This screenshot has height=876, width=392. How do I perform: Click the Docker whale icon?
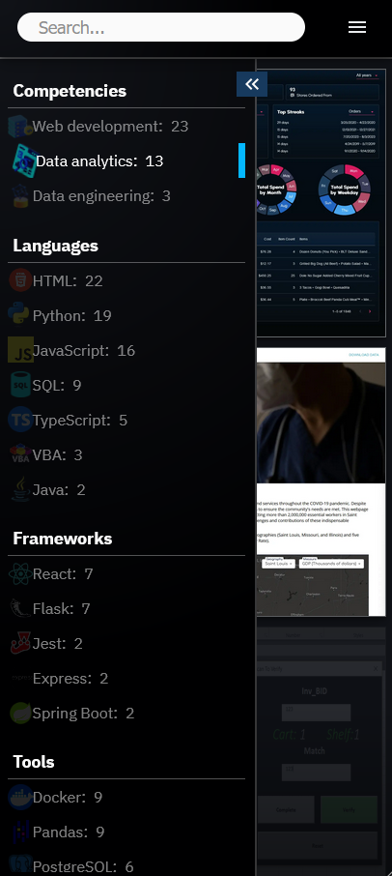[x=20, y=798]
